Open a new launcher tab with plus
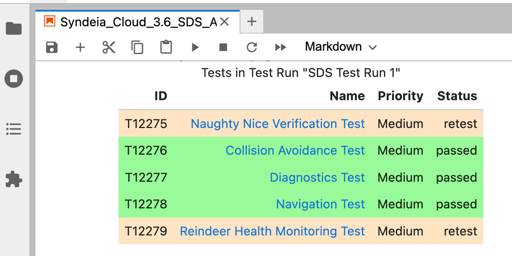The image size is (512, 256). point(251,22)
